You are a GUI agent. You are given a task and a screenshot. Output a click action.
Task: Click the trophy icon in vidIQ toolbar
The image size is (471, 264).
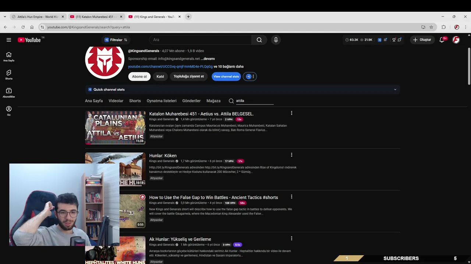[x=394, y=40]
